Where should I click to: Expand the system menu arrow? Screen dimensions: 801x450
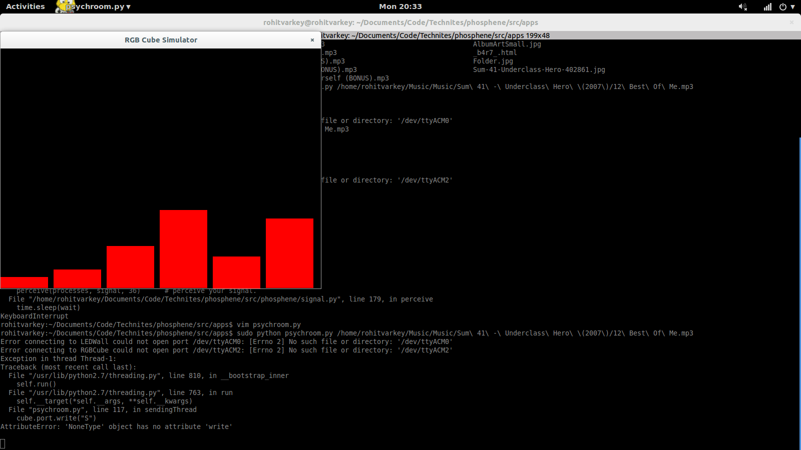coord(792,7)
